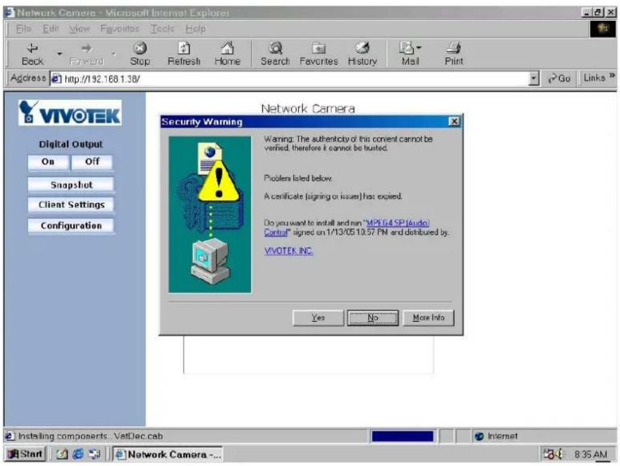Screen dimensions: 620x466
Task: Click the Internet Explorer throbber logo
Action: pos(603,29)
